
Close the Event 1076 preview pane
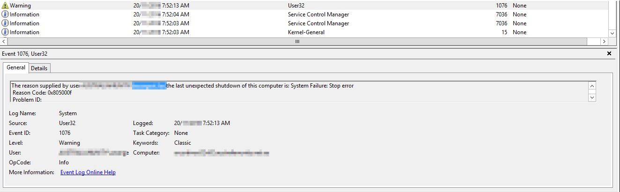coord(609,53)
